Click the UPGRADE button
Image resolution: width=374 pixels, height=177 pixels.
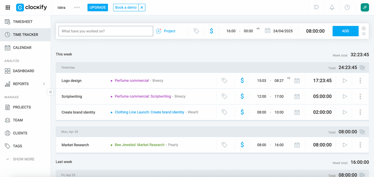98,7
